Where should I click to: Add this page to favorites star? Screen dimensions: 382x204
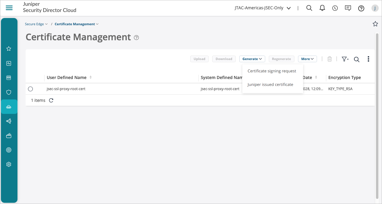pyautogui.click(x=375, y=24)
